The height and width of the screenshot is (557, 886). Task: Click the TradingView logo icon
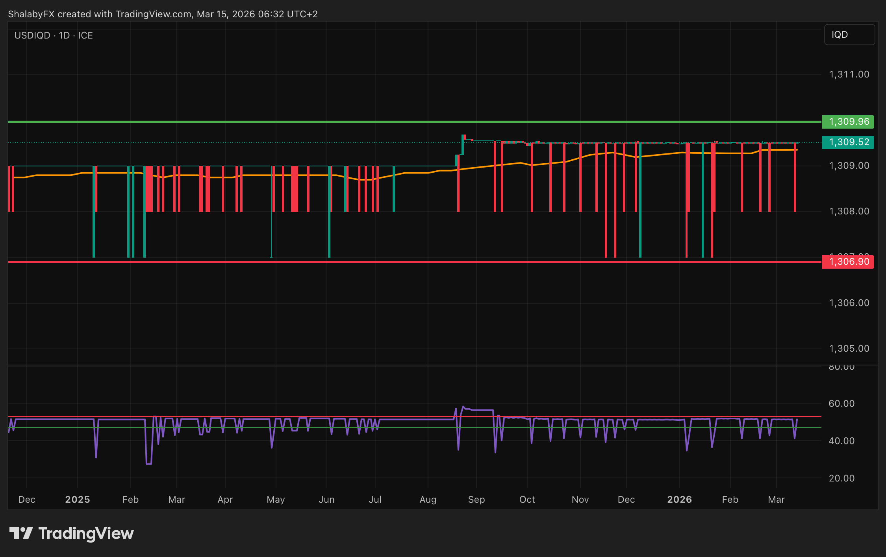pyautogui.click(x=21, y=533)
